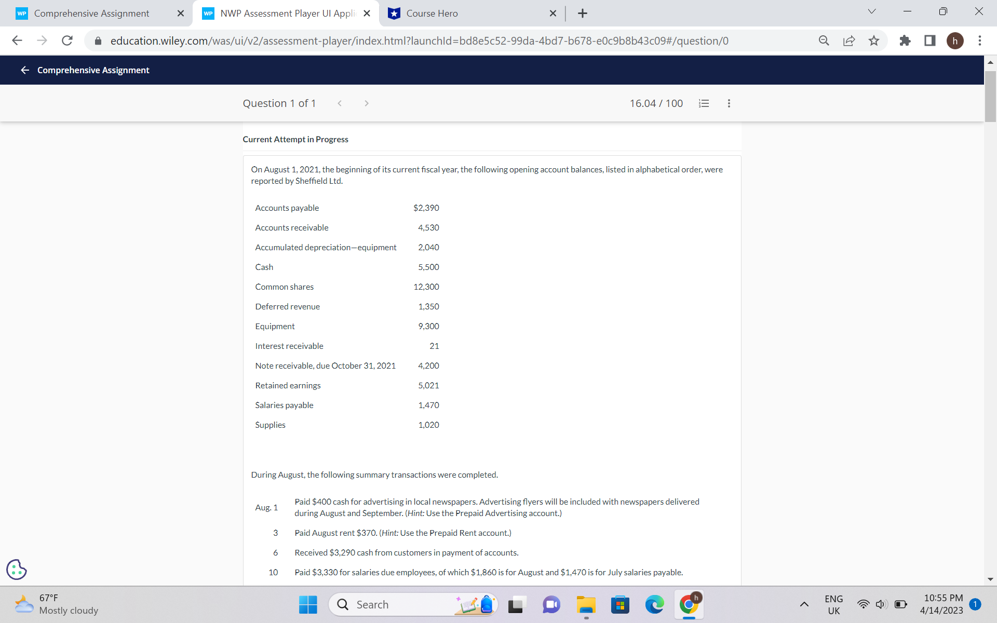Open Chrome's three-dot customize menu
This screenshot has height=623, width=997.
[x=980, y=40]
